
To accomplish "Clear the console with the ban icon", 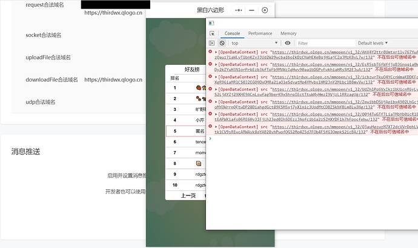I will point(222,43).
